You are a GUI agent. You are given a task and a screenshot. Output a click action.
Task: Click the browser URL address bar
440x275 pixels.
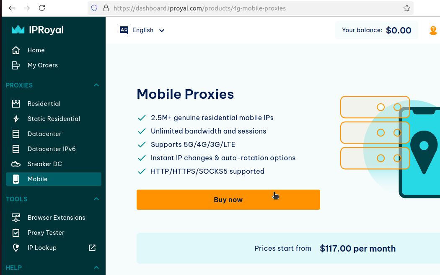[x=251, y=8]
